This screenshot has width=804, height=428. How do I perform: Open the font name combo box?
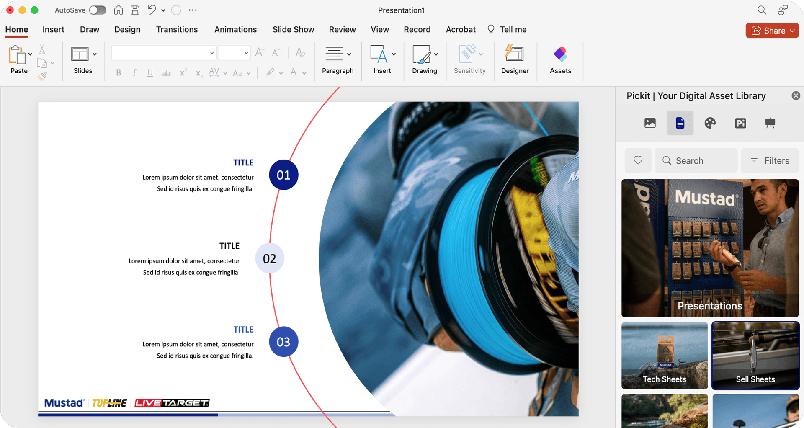coord(164,53)
